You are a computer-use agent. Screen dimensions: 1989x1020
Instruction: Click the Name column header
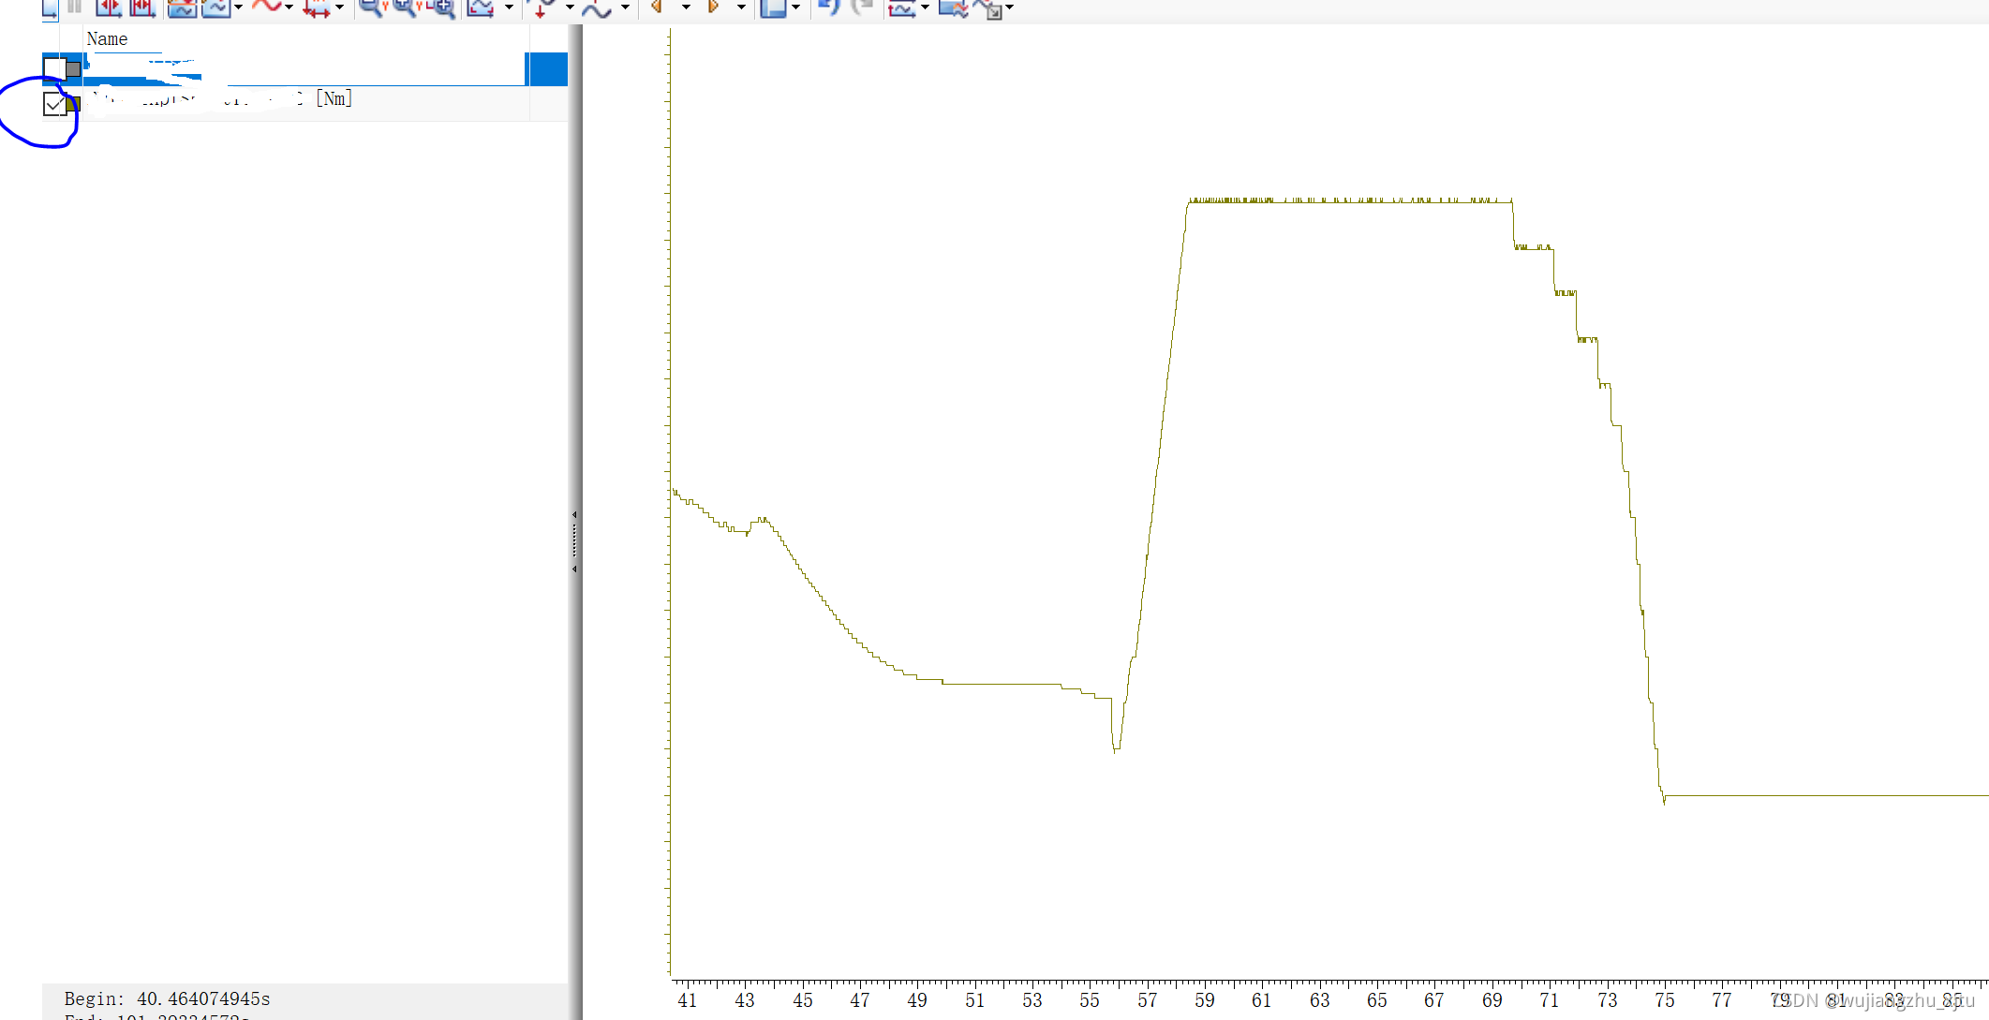(x=107, y=39)
